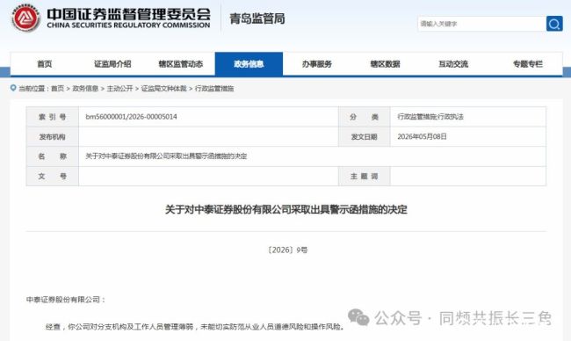Click the 政务信息 breadcrumb link
This screenshot has height=341, width=571.
point(85,89)
